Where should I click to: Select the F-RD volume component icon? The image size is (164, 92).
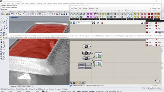(156, 32)
